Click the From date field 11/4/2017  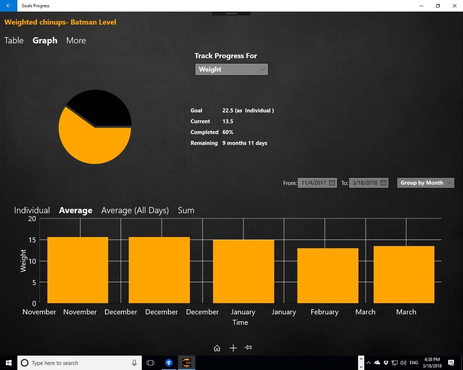[x=317, y=183]
